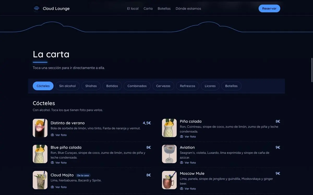Click the La carta heading

(51, 54)
